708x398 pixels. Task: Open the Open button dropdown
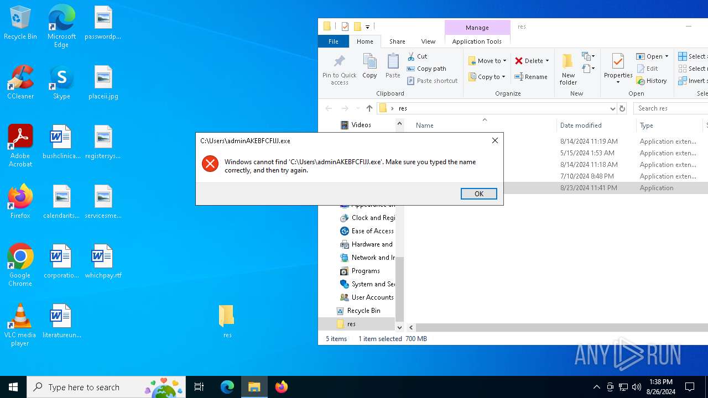point(667,56)
